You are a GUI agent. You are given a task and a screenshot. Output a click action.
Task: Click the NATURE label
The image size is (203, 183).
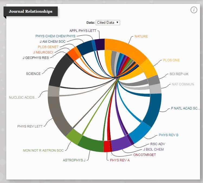tap(141, 36)
